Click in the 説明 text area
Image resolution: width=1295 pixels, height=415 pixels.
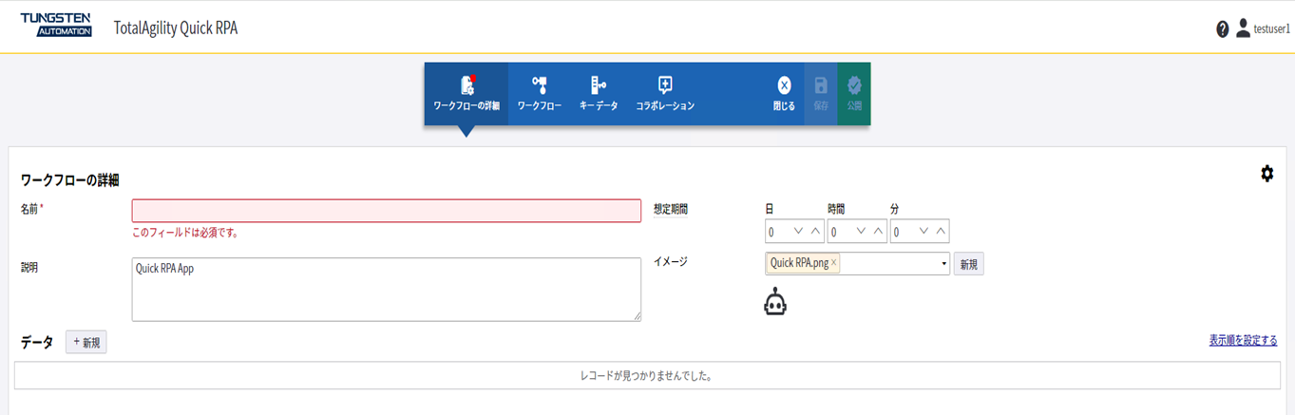click(x=387, y=290)
